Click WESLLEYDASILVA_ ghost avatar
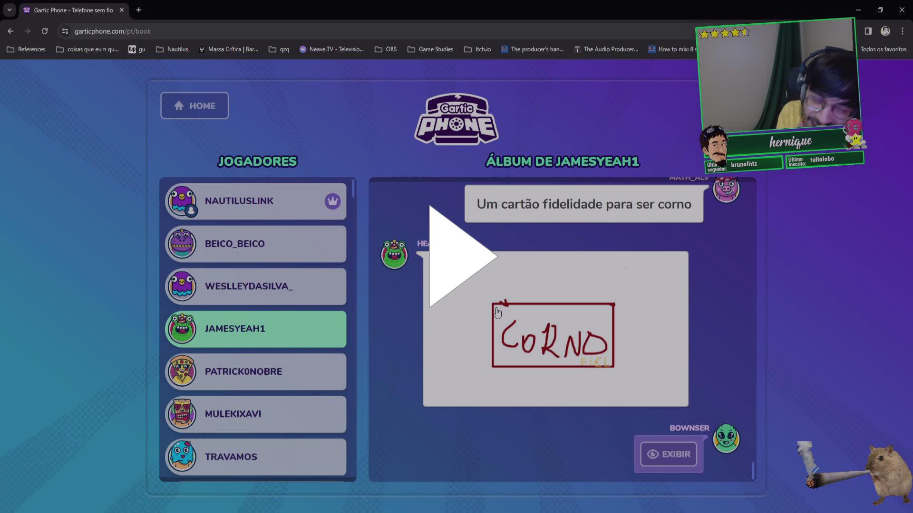Screen dimensions: 913x513 tap(182, 286)
